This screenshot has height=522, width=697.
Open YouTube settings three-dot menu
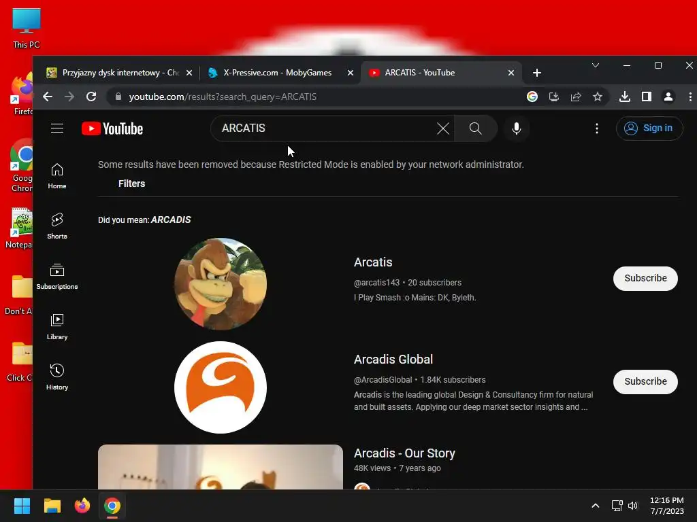[596, 128]
